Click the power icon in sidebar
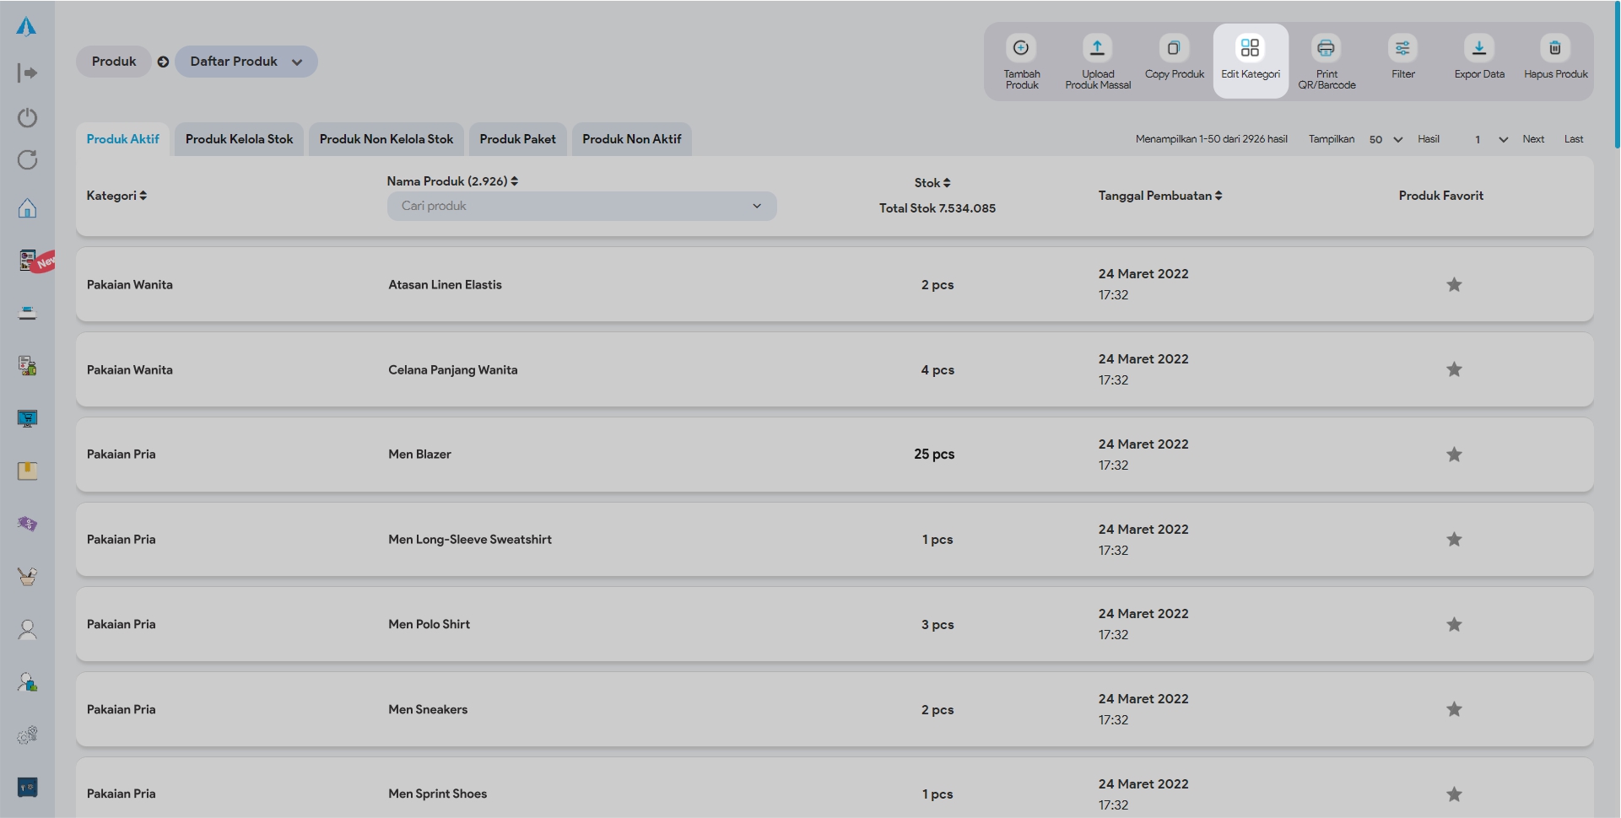This screenshot has height=818, width=1621. tap(27, 117)
